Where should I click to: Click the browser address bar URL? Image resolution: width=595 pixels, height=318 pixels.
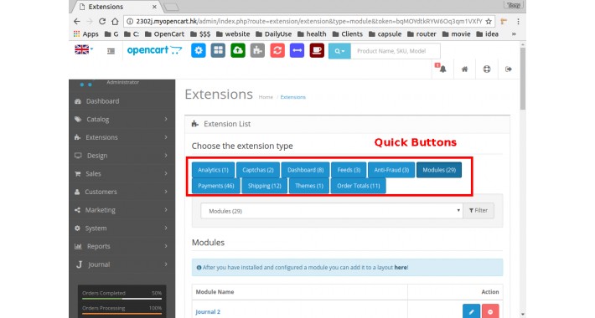pyautogui.click(x=309, y=21)
